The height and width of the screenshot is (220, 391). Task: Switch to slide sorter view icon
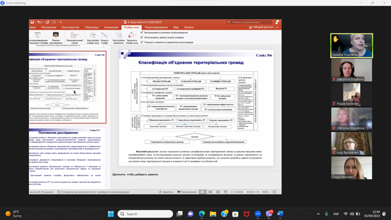tap(210, 192)
